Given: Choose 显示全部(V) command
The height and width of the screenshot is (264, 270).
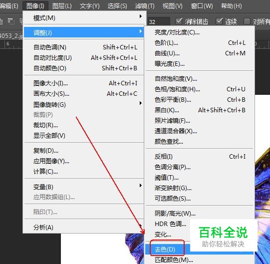Looking at the screenshot, I should (x=84, y=136).
